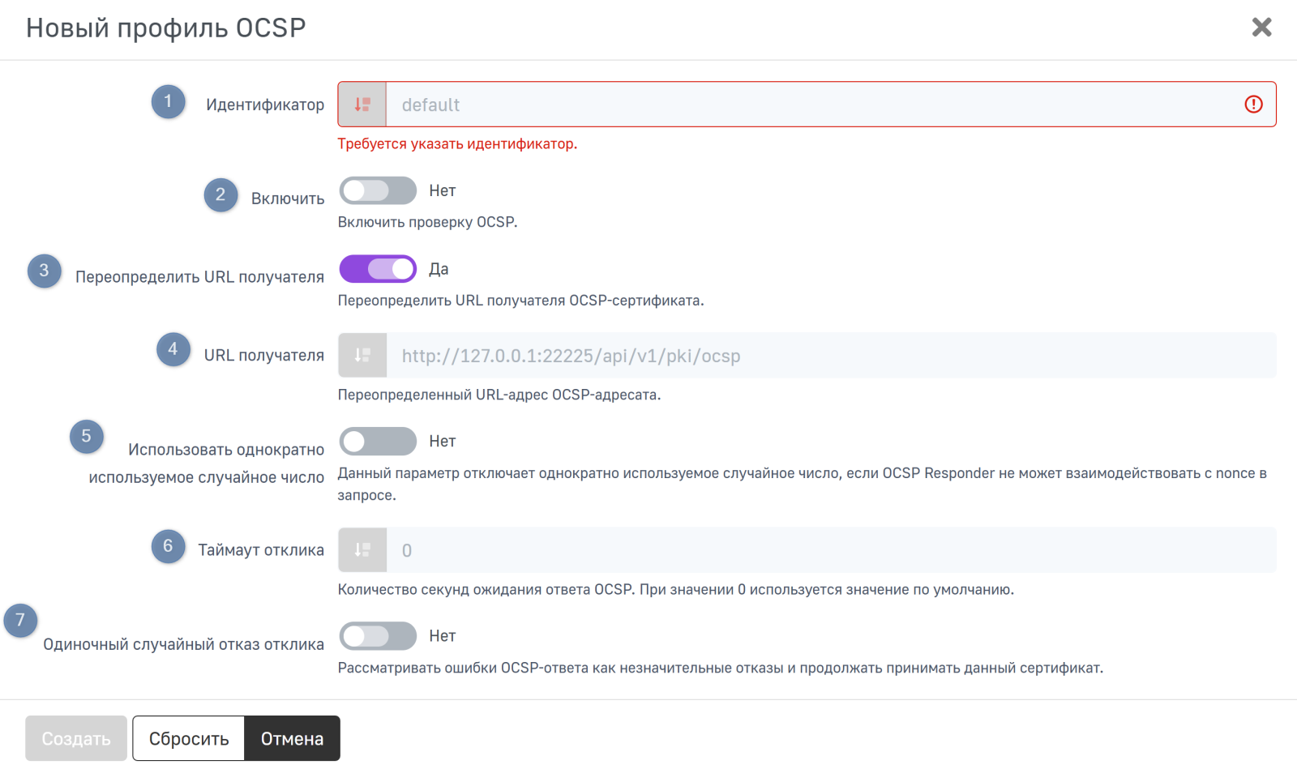Click the Идентификатор input field
The height and width of the screenshot is (769, 1297).
pos(811,105)
